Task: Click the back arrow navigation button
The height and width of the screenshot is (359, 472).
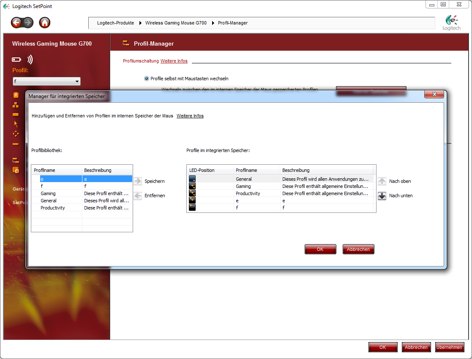Action: pos(17,23)
